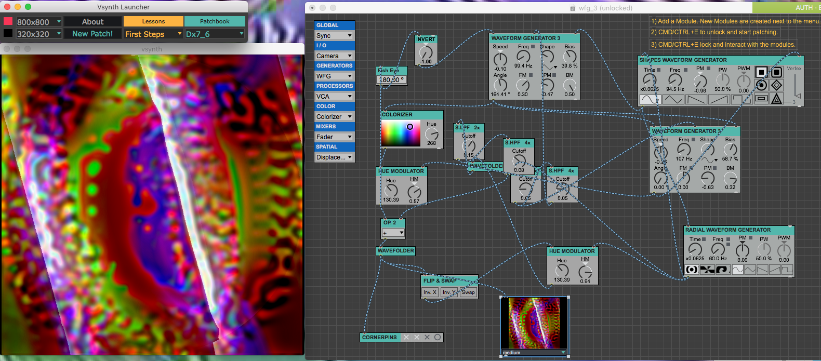Choose triangle waveform in Radial Waveform Generator
The image size is (821, 361).
tap(750, 270)
